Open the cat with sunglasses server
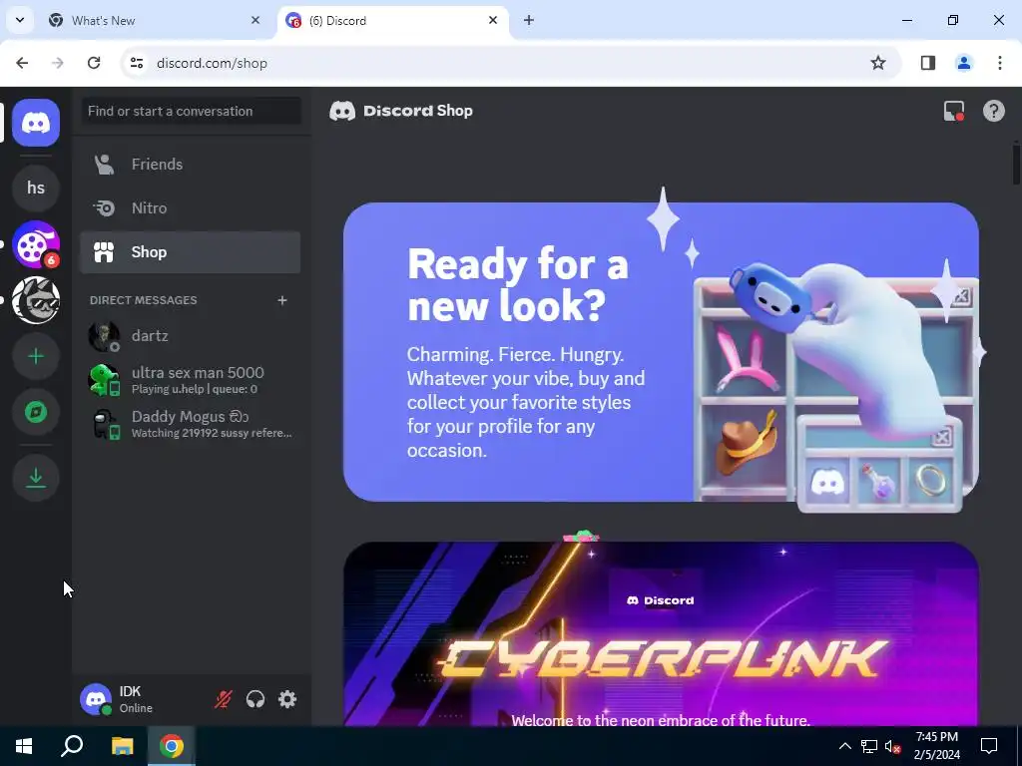Screen dimensions: 1022x766 click(36, 300)
